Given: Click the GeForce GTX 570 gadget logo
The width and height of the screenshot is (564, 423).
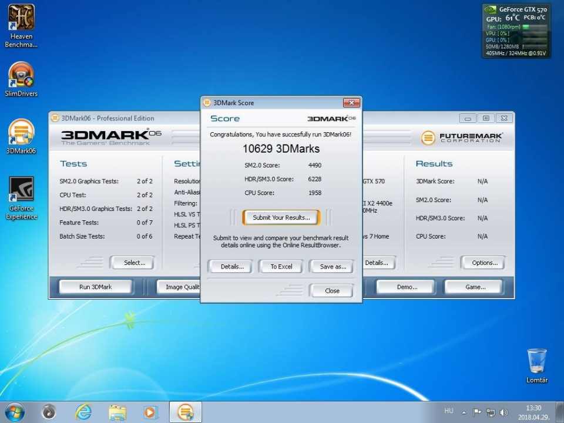Looking at the screenshot, I should [490, 10].
